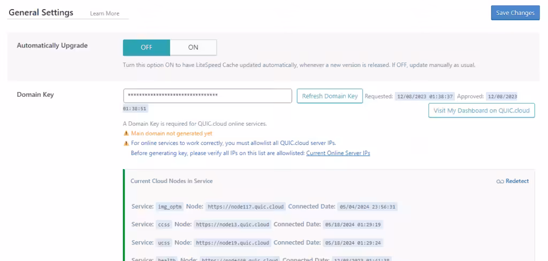
Task: Click the General Settings heading
Action: 41,13
